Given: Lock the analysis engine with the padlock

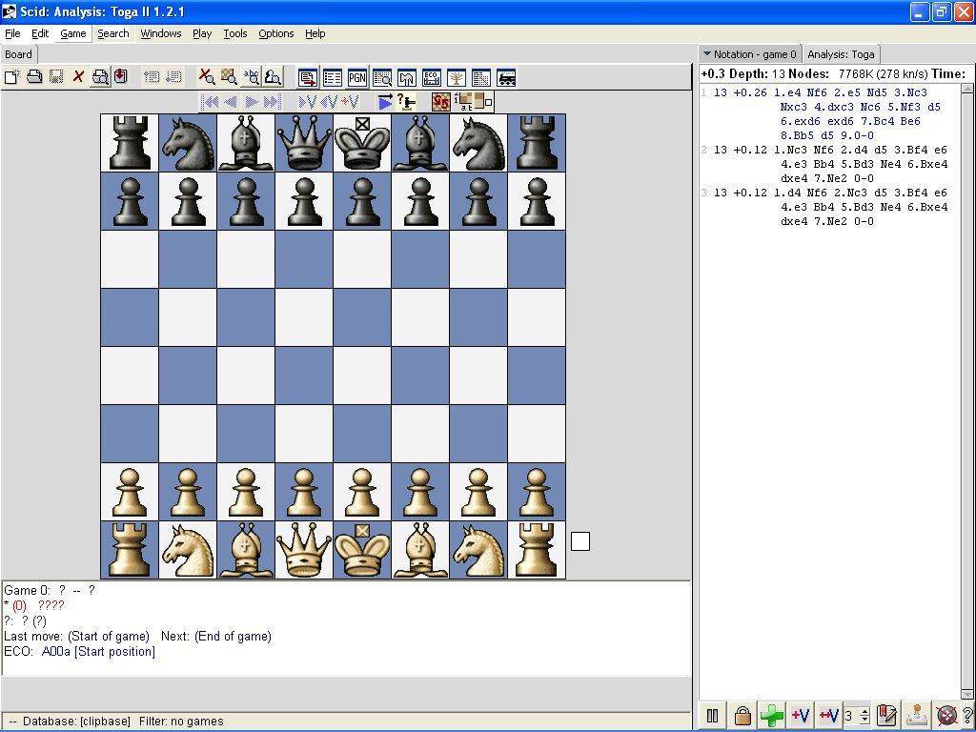Looking at the screenshot, I should (742, 715).
